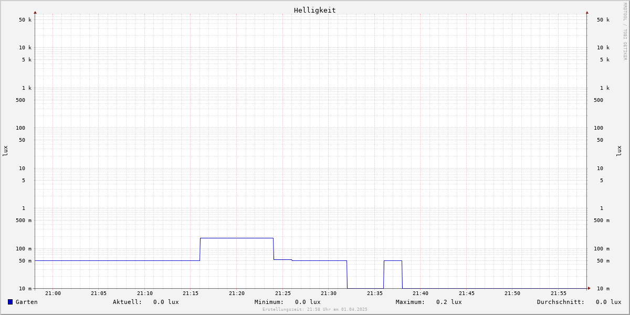
Task: Click the 21:30 time-axis label
Action: [329, 293]
